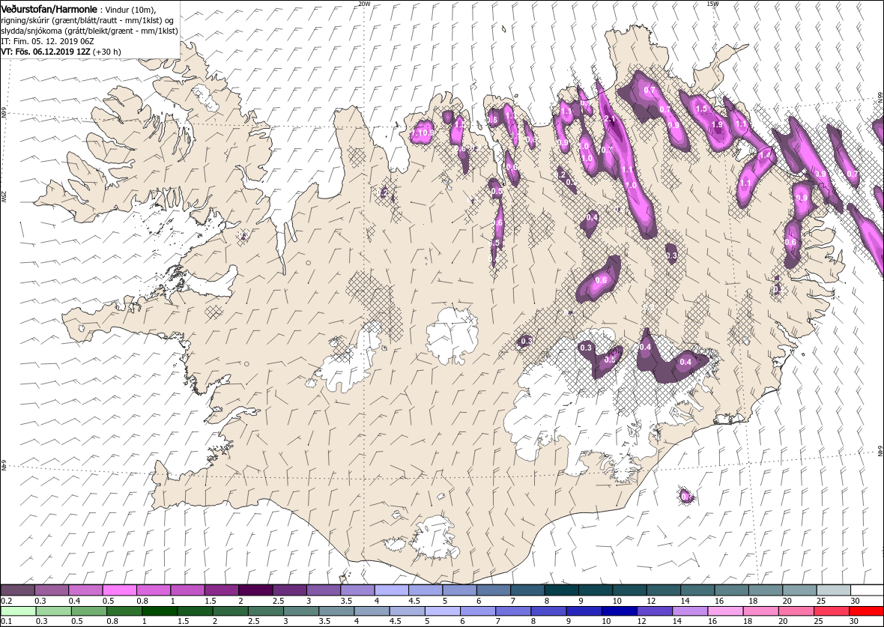Click the white 30 swatch in upper legend row
Viewport: 884px width, 627px height.
(867, 590)
